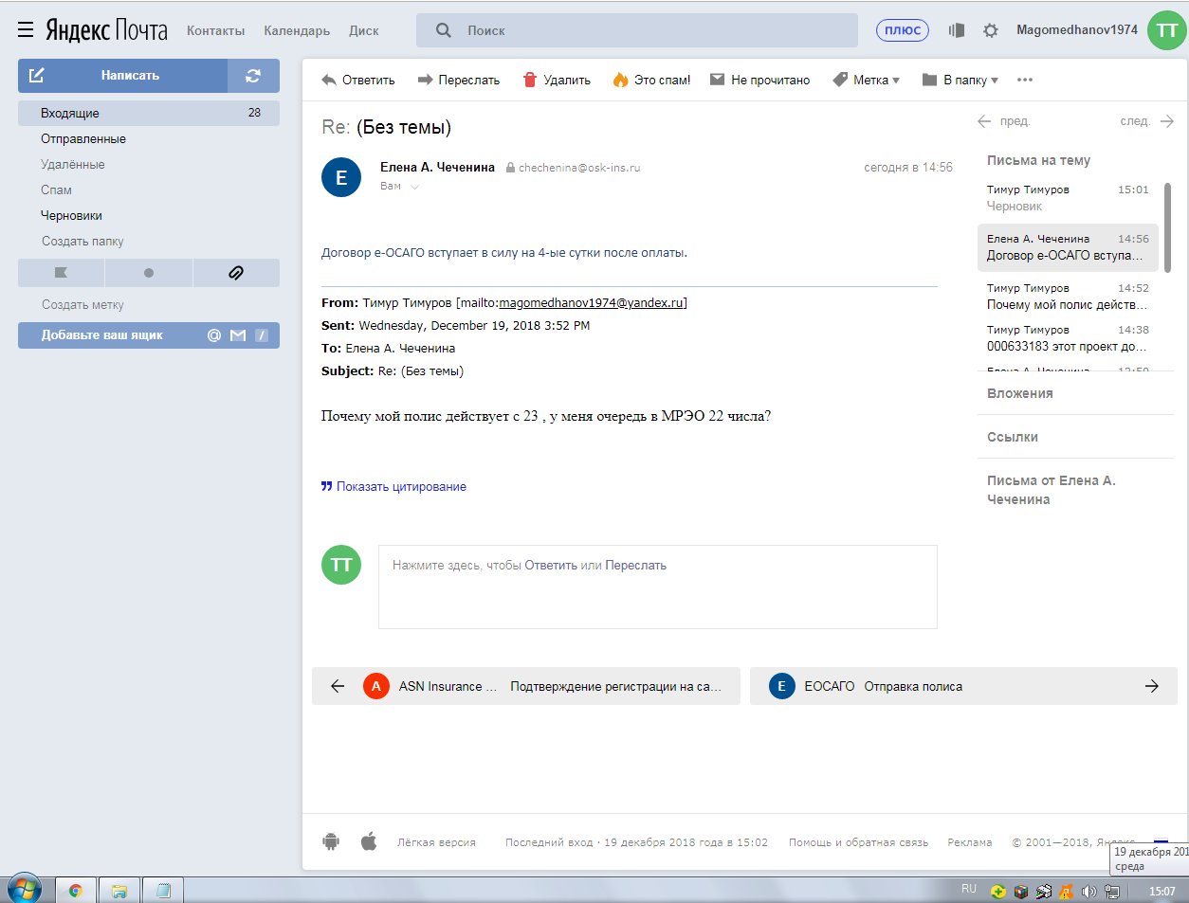Toggle the unread dot filter
This screenshot has width=1189, height=903.
pyautogui.click(x=149, y=273)
